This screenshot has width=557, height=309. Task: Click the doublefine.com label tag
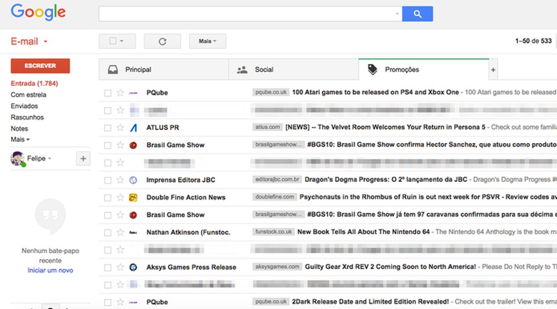(x=275, y=197)
